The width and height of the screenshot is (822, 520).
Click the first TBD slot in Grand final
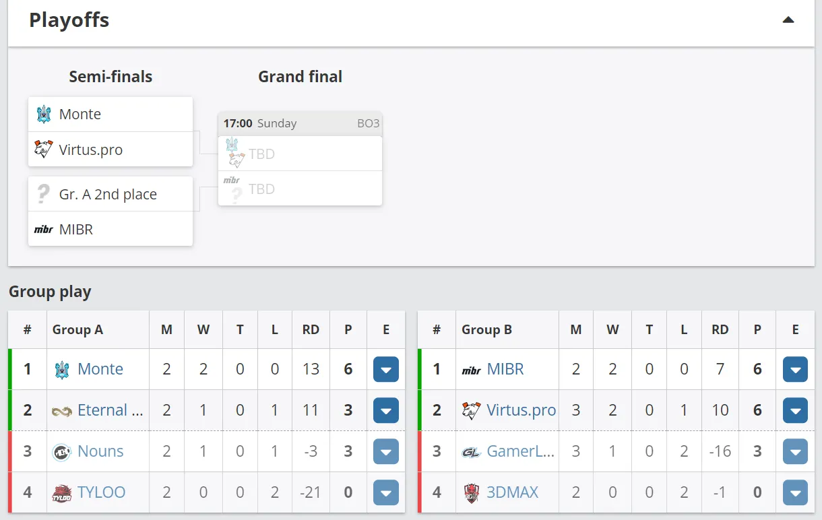click(300, 154)
